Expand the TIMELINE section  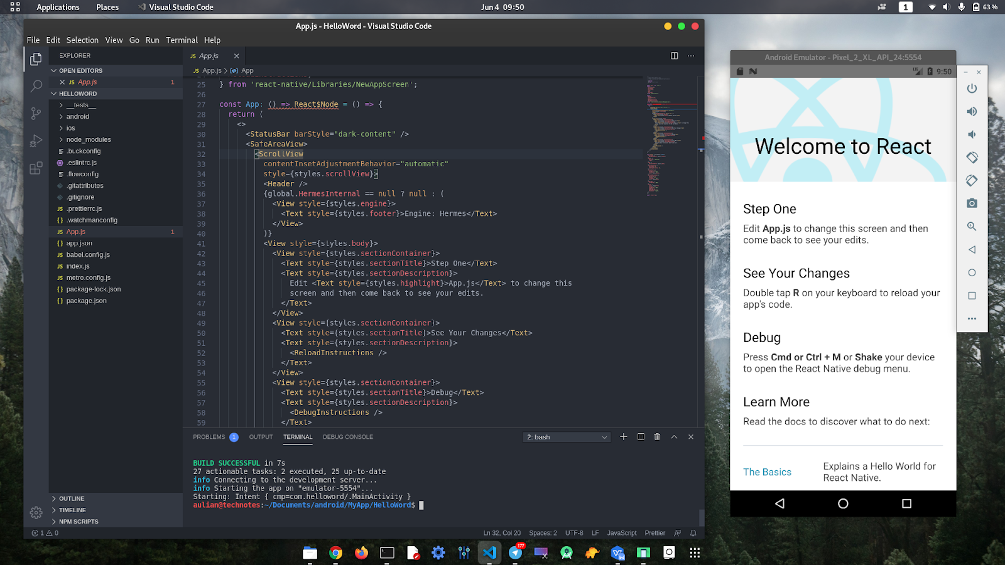[x=116, y=510]
